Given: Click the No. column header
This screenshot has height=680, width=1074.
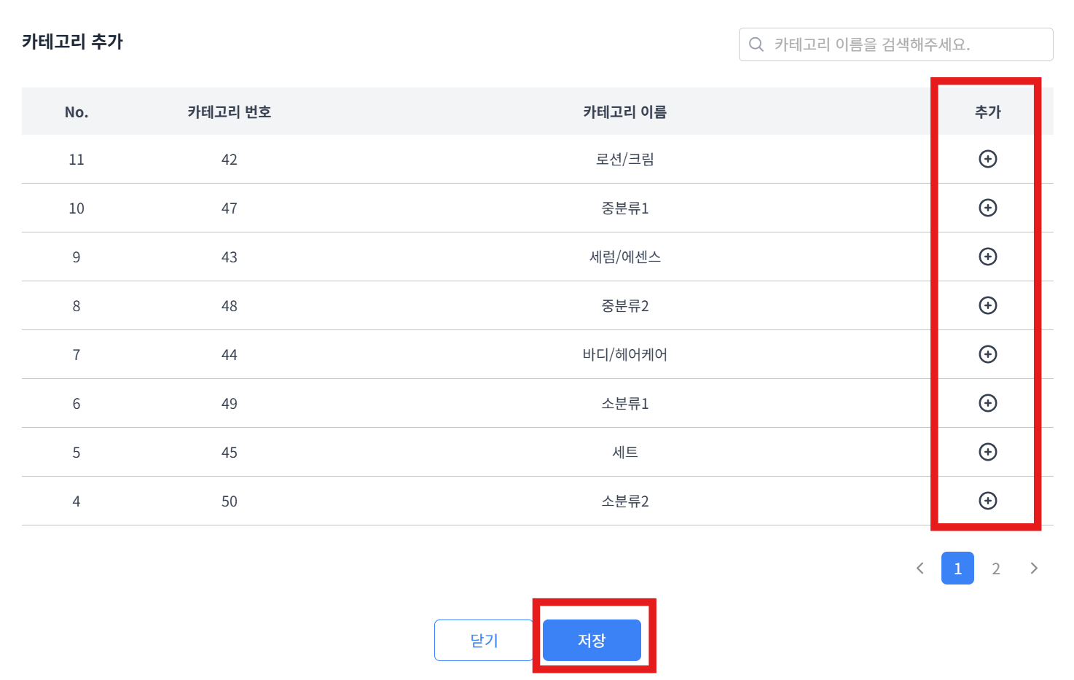Looking at the screenshot, I should coord(77,112).
